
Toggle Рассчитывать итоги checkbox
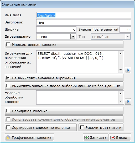coord(82,127)
